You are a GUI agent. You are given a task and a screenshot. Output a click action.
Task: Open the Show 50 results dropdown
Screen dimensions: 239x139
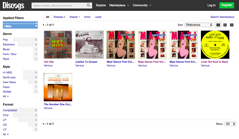(x=230, y=124)
